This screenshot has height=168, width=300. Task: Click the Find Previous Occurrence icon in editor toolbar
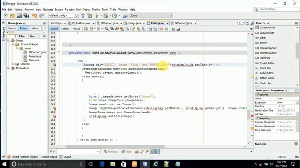coord(112,29)
